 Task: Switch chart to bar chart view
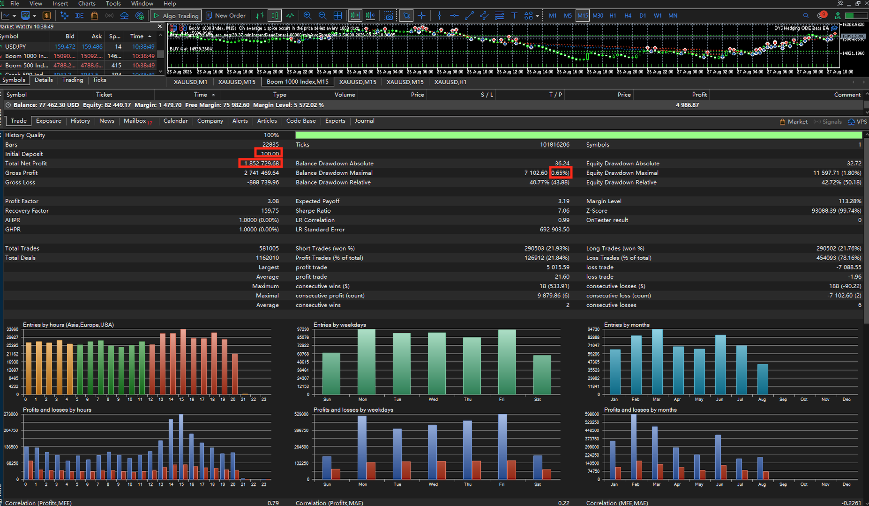260,15
